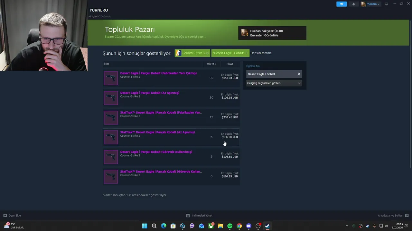Open Steam notifications bell
Viewport: 412px width, 231px height.
[354, 4]
